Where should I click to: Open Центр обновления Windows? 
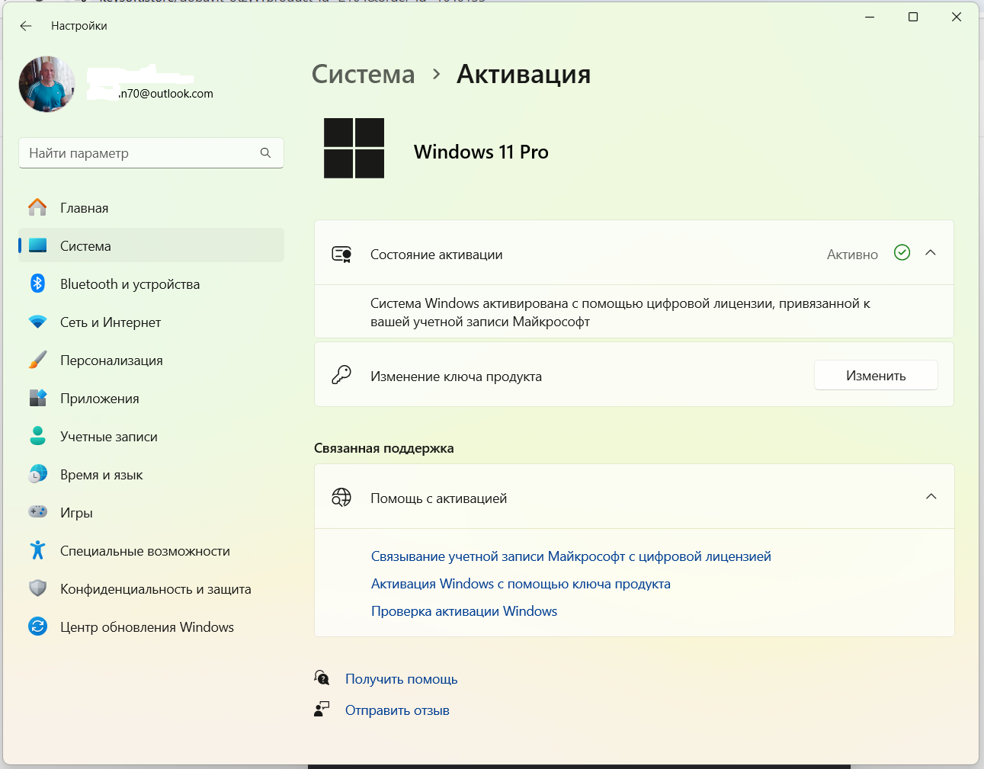[151, 626]
